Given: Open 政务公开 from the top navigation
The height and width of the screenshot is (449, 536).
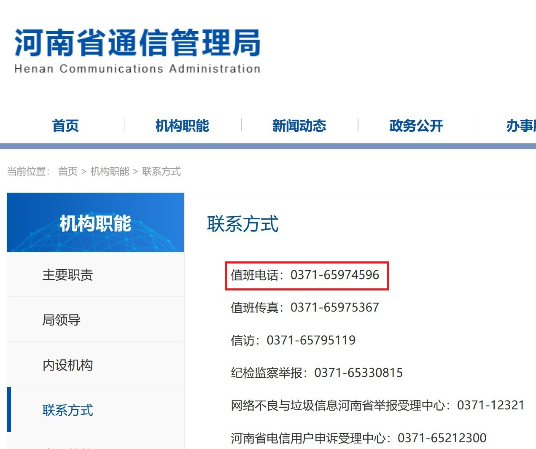Looking at the screenshot, I should (416, 126).
